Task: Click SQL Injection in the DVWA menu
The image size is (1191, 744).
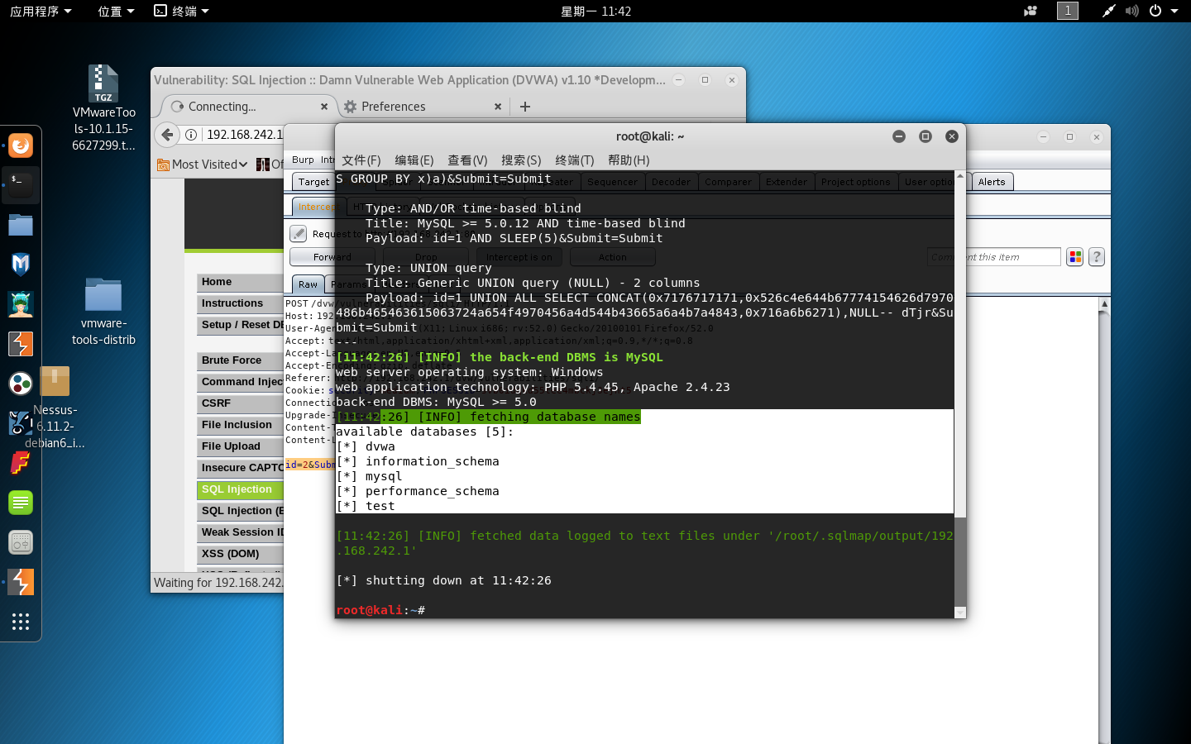Action: 240,489
